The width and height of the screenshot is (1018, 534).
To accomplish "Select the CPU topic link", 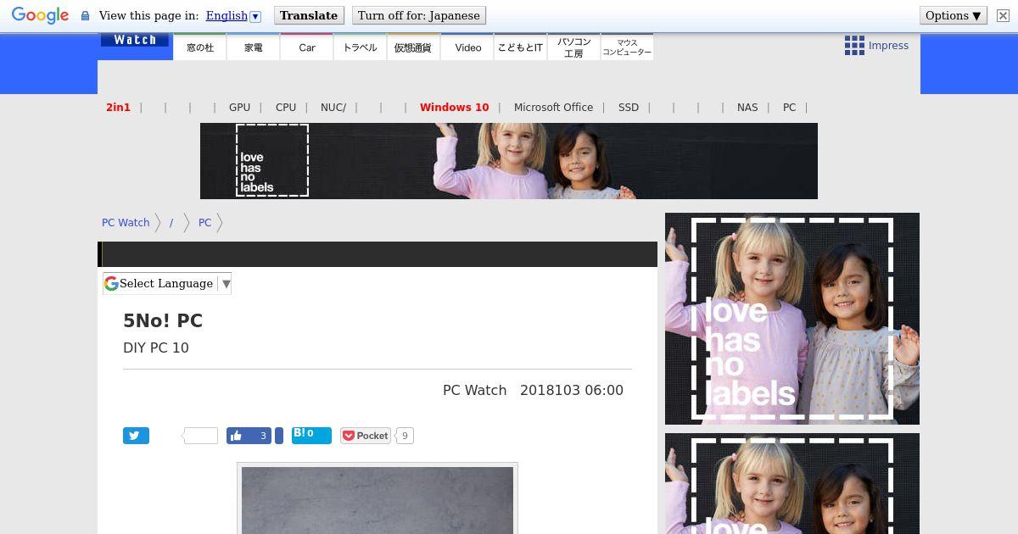I will [286, 108].
